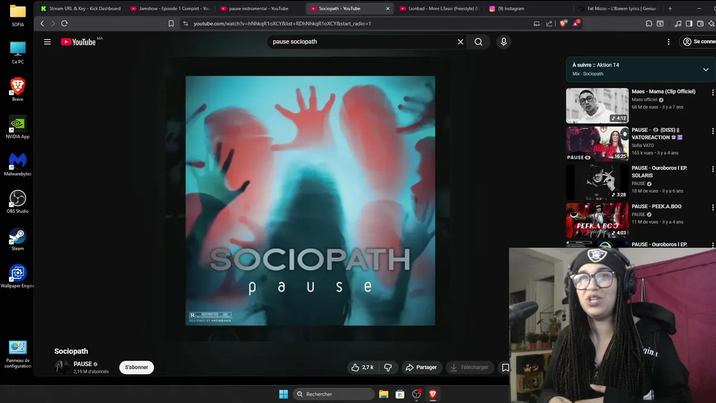Click the Sociopath album art video
Screen dimensions: 716x403
(310, 200)
